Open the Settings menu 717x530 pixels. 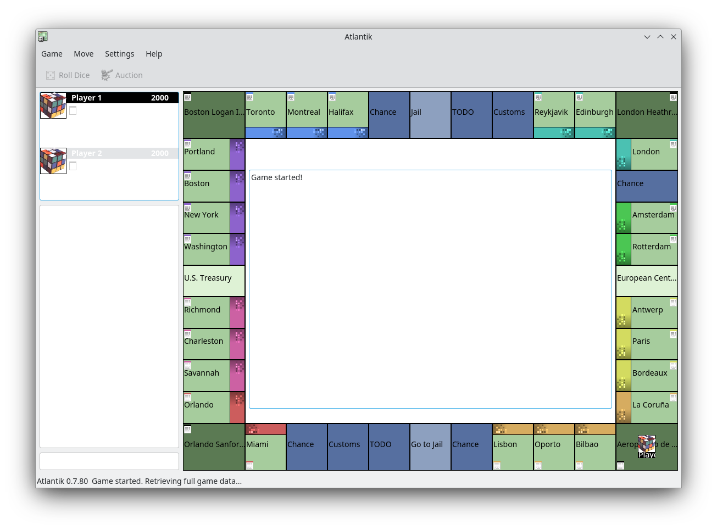tap(119, 54)
